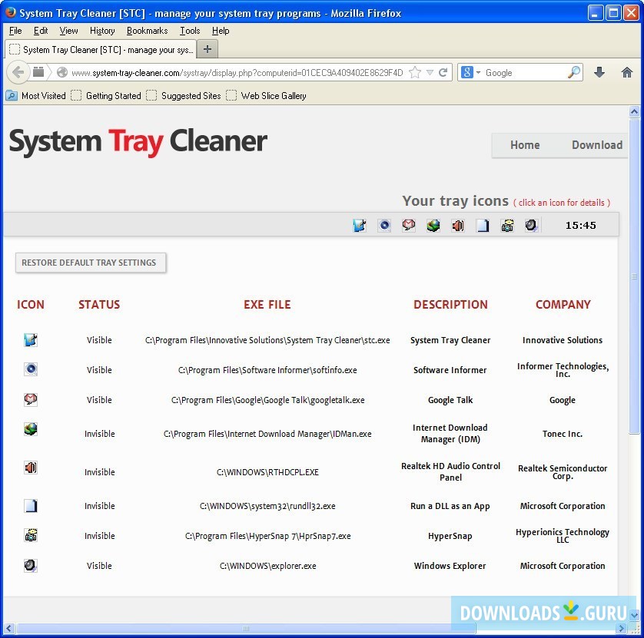Image resolution: width=644 pixels, height=638 pixels.
Task: Click in the Google search field
Action: point(524,73)
